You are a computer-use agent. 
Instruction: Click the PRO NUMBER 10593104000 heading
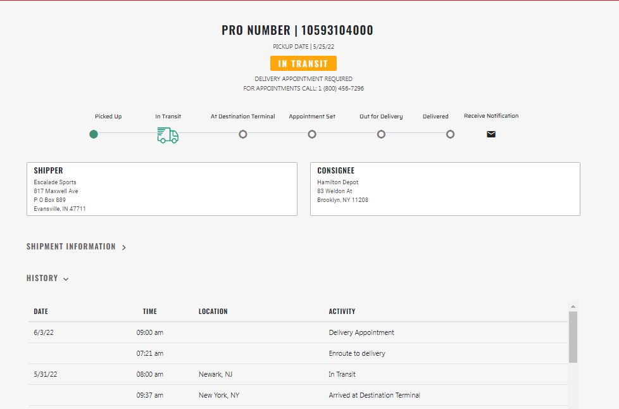click(x=297, y=30)
